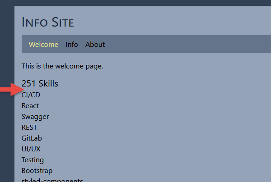Click the Swagger skill item

coord(35,116)
